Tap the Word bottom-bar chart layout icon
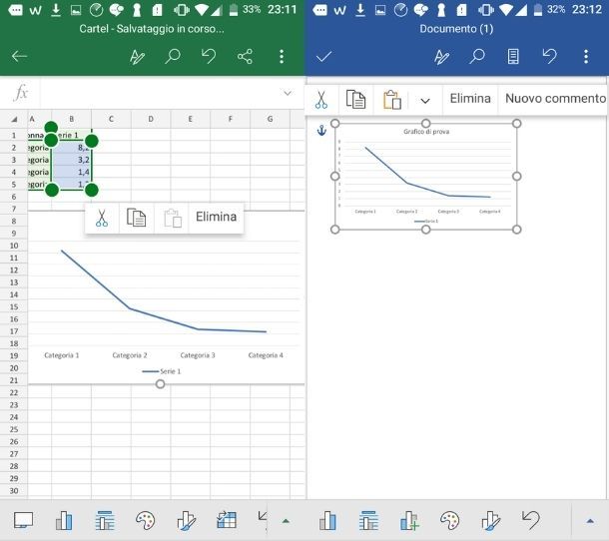The height and width of the screenshot is (541, 609). pos(368,520)
